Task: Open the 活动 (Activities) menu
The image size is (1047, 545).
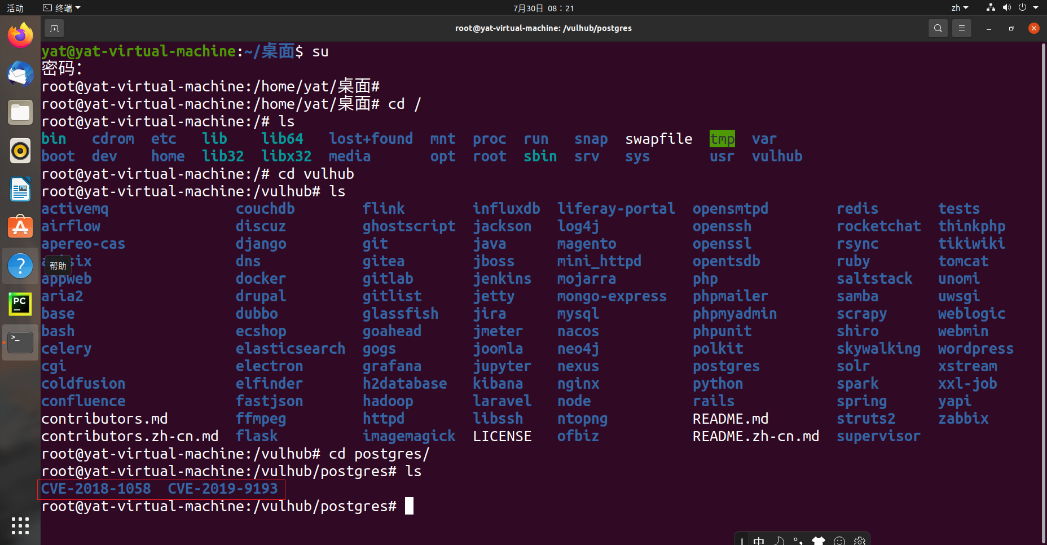Action: click(x=14, y=8)
